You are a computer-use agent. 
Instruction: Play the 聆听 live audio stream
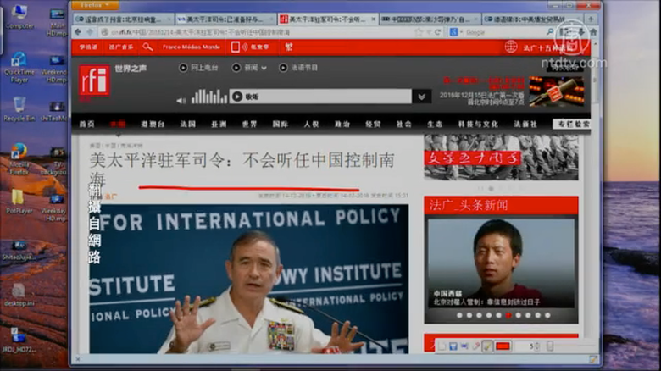(x=237, y=97)
